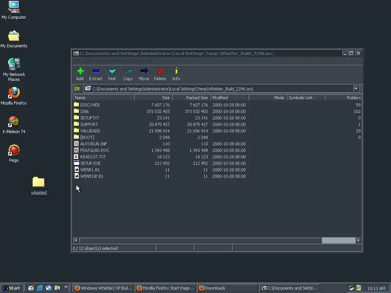Click the SETUP.EXE file icon
The width and height of the screenshot is (391, 293).
(76, 163)
